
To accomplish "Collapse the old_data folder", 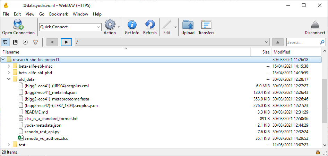I will point(9,79).
